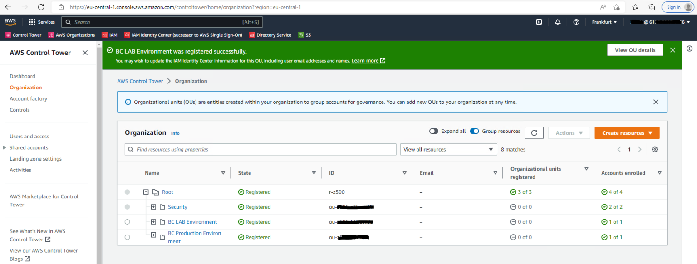This screenshot has width=697, height=264.
Task: Launch CloudShell from the top bar
Action: point(538,21)
